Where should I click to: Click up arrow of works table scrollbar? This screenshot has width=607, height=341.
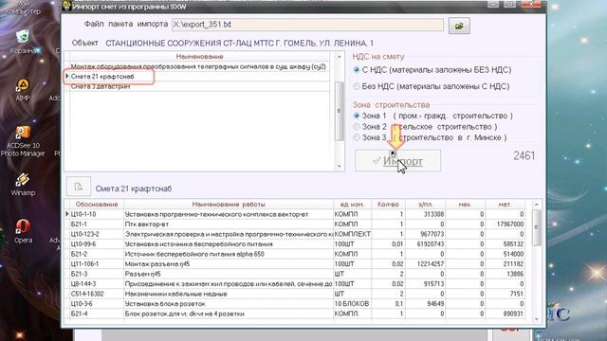[536, 205]
